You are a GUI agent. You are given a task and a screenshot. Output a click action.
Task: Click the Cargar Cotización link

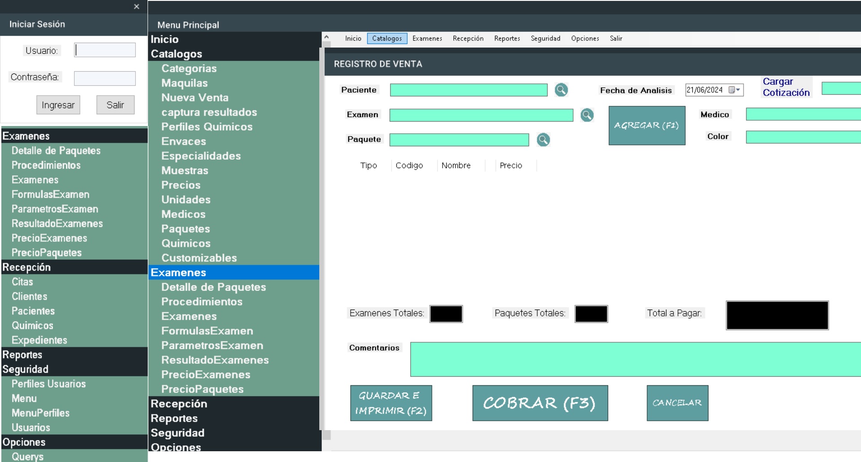pyautogui.click(x=786, y=87)
